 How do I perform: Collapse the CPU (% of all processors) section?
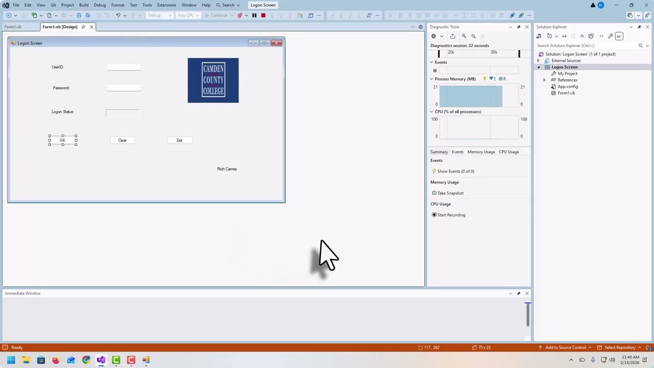(431, 112)
